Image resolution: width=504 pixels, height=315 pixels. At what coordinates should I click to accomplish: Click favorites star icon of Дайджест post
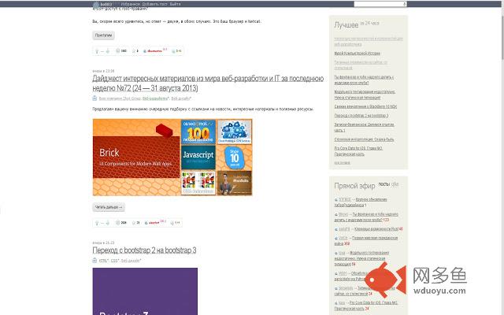coord(134,223)
